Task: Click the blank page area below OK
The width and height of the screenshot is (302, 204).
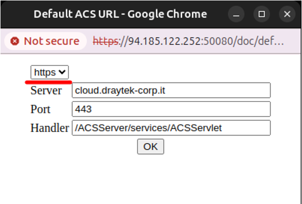Action: pyautogui.click(x=150, y=179)
